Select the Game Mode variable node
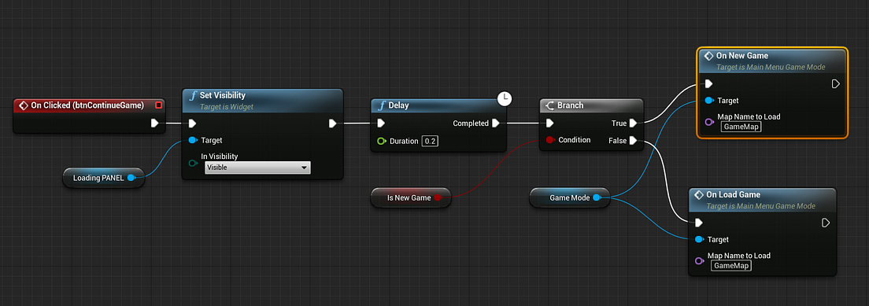The width and height of the screenshot is (869, 306). click(x=570, y=197)
